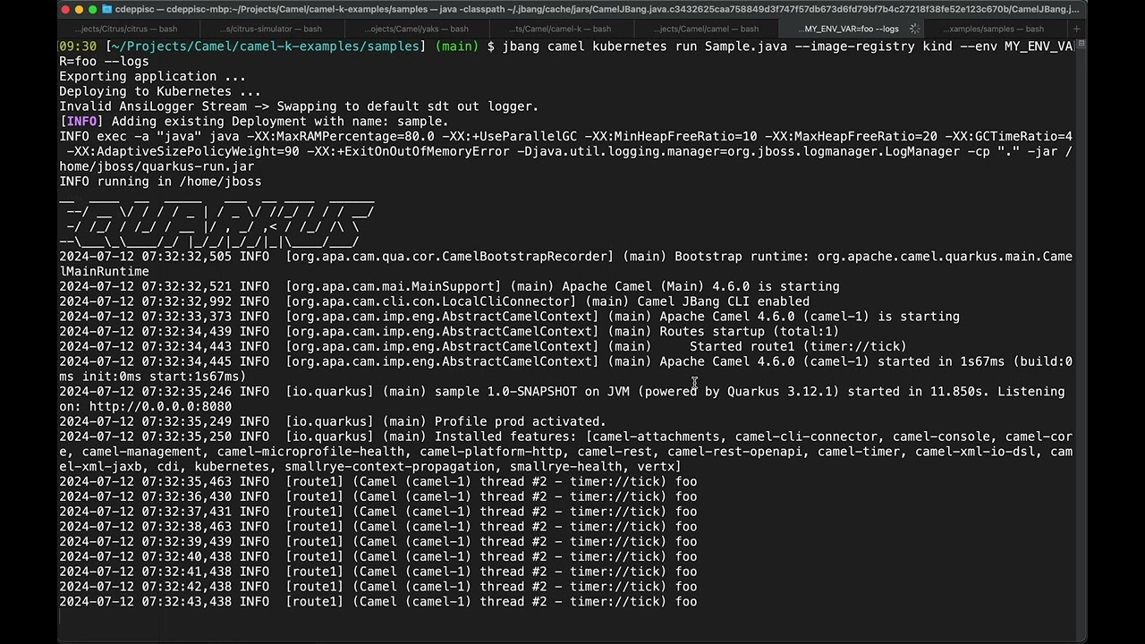Click the 'Installed features:' log line

pos(565,452)
